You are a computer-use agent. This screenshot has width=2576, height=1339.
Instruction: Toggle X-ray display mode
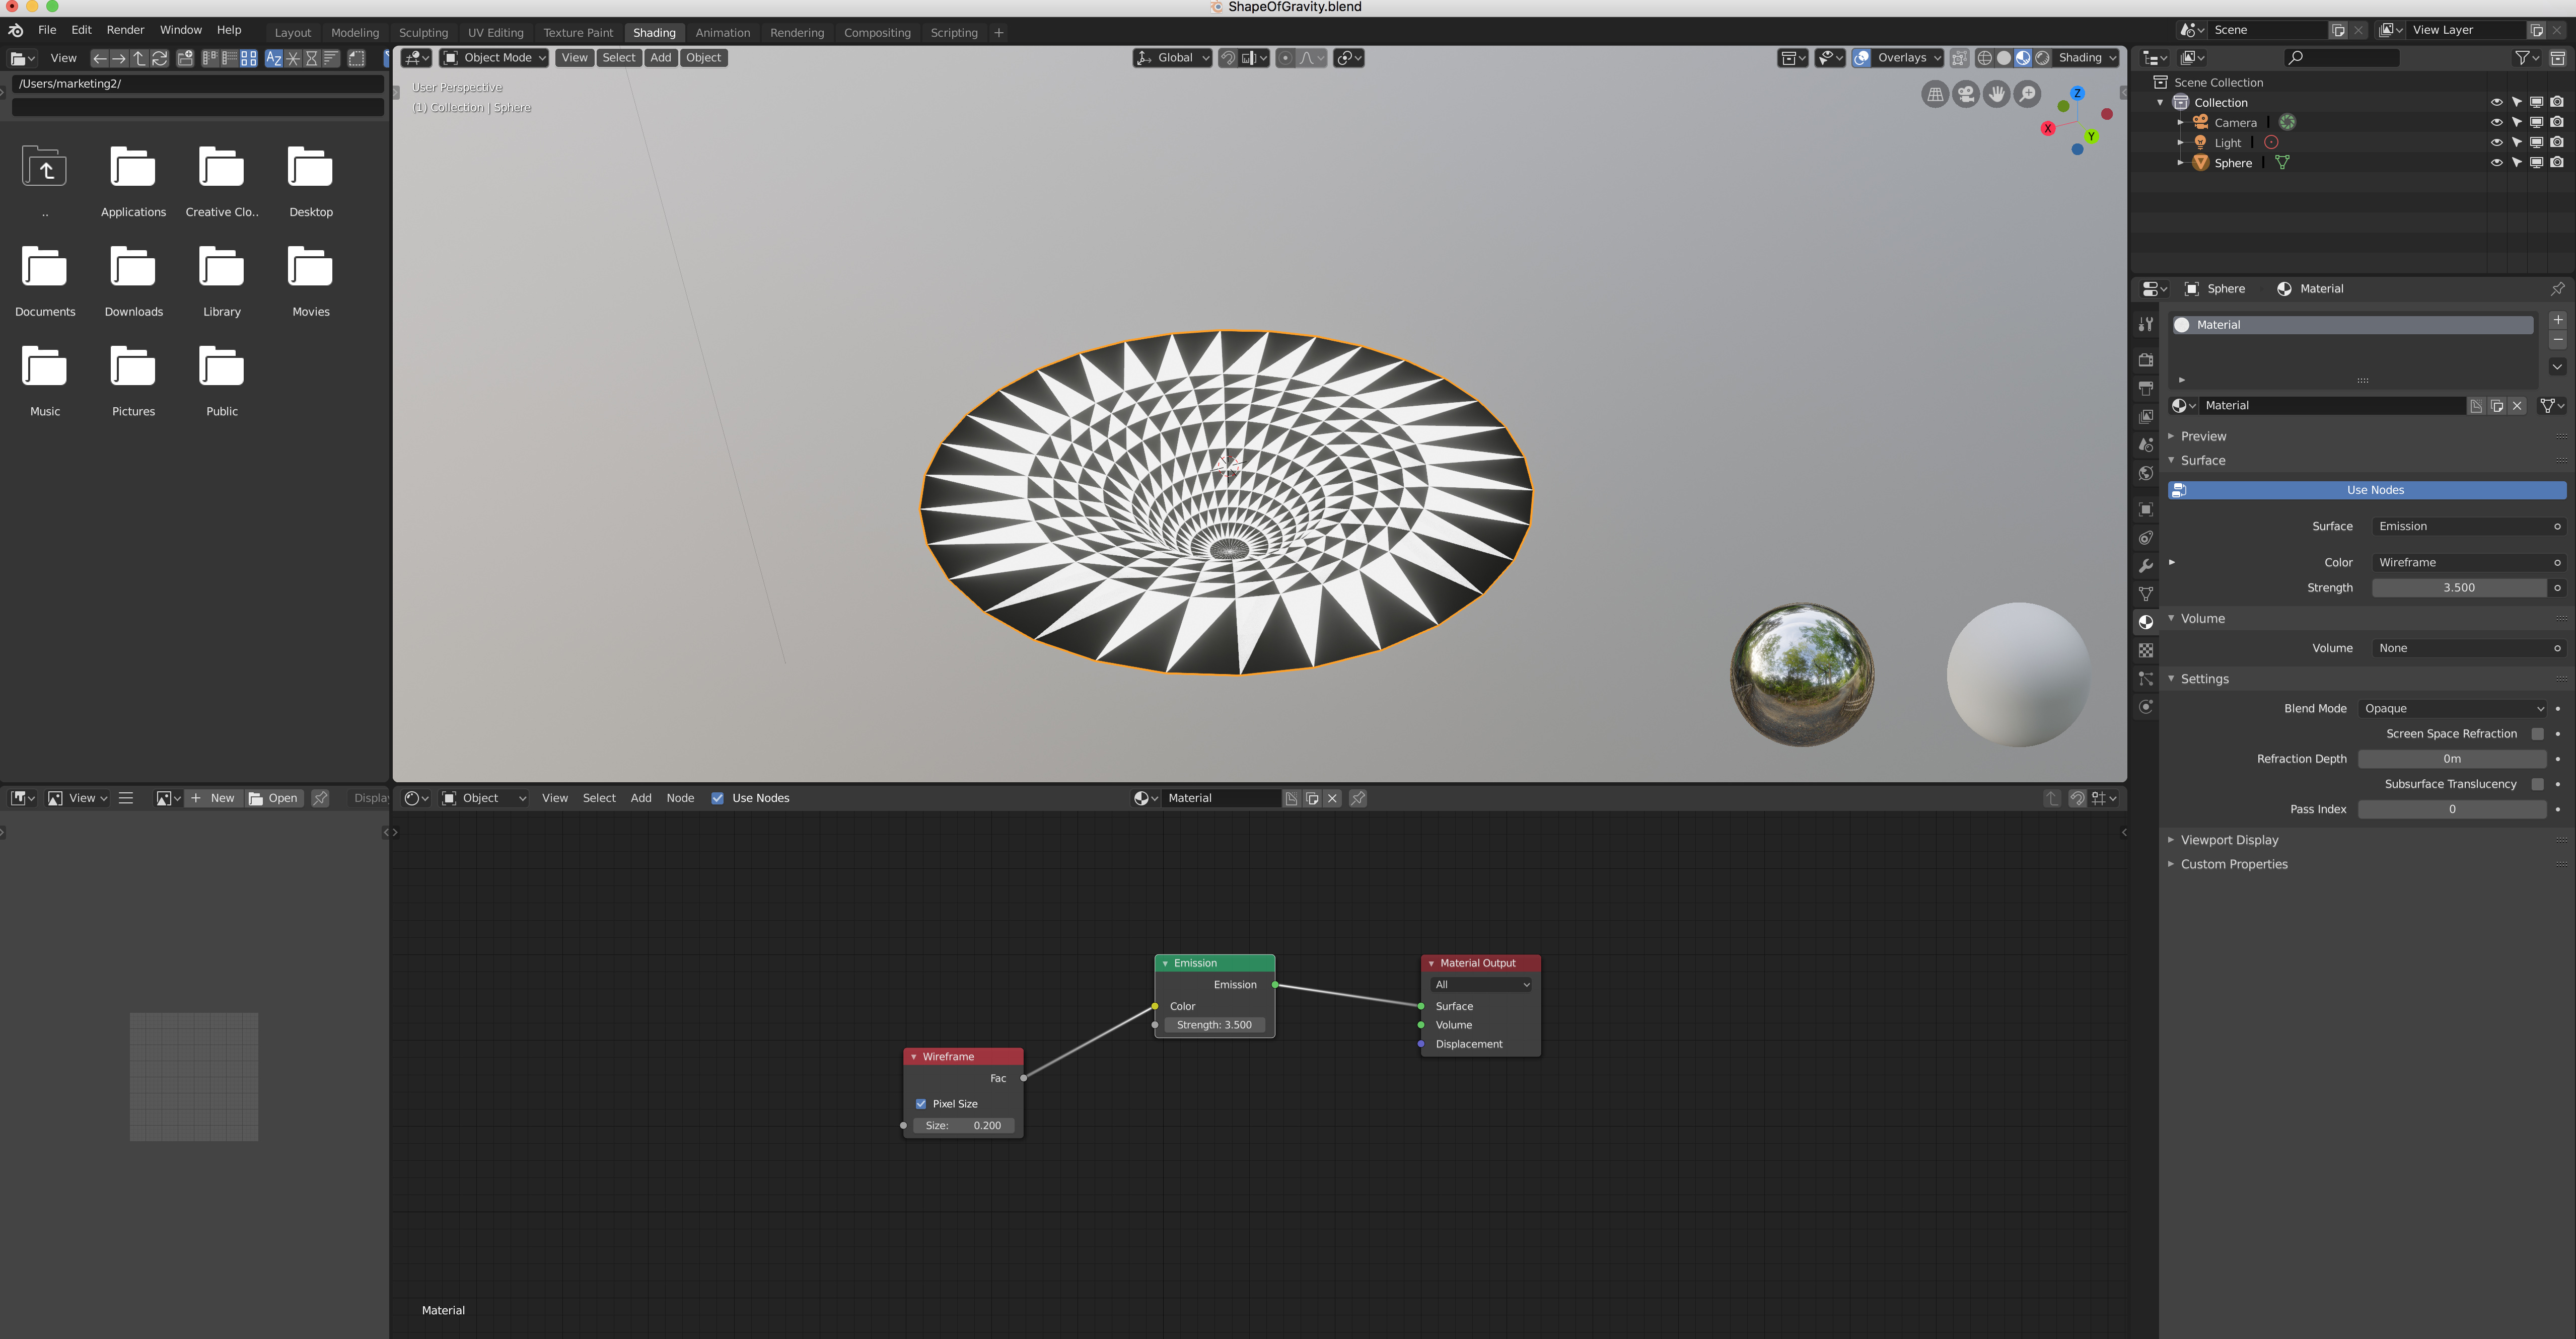point(1960,58)
